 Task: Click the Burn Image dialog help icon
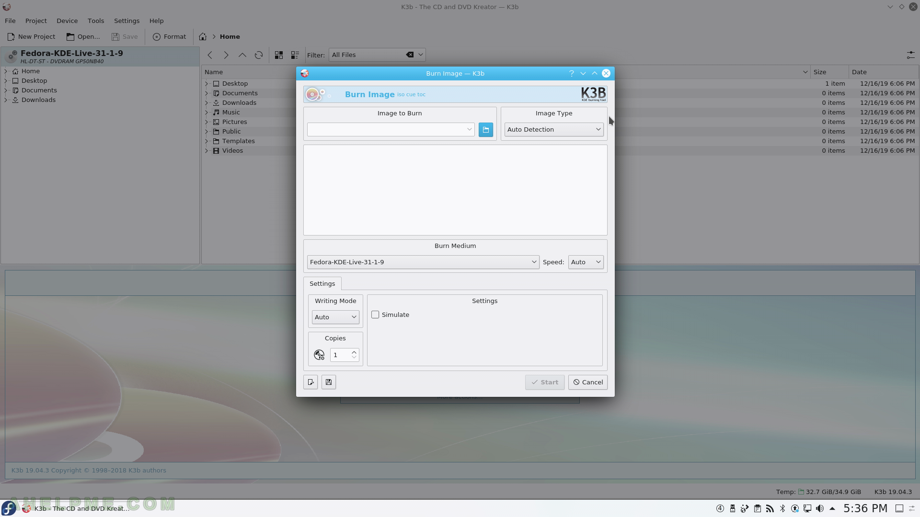571,73
